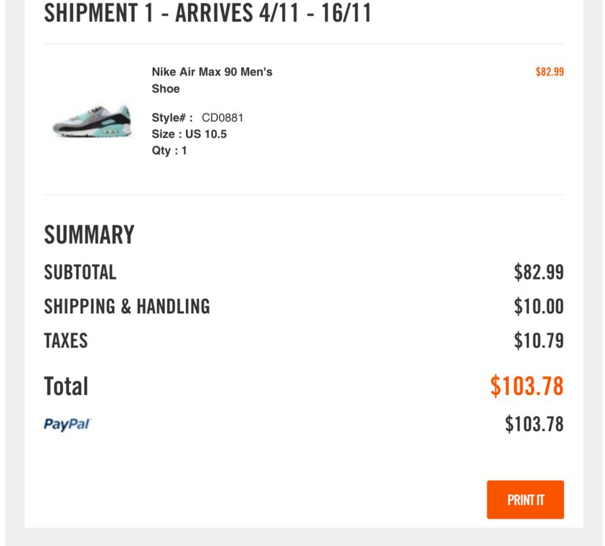
Task: Select the orange $103.78 total amount
Action: click(527, 386)
